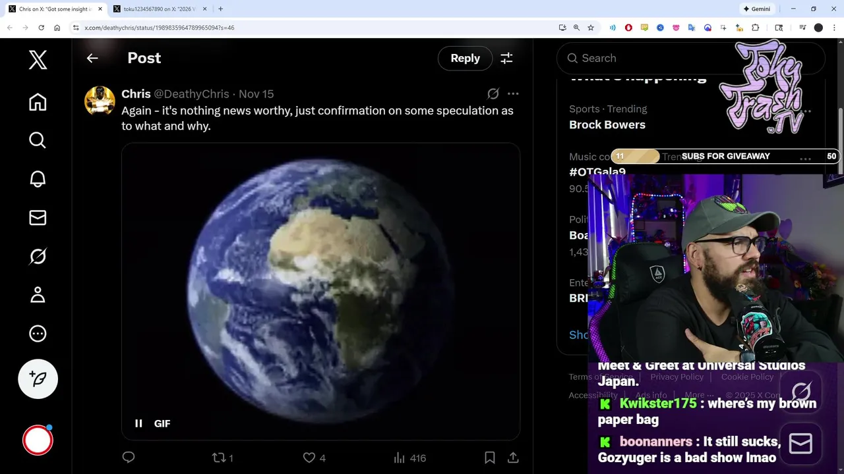The height and width of the screenshot is (474, 844).
Task: Open the @DeathyChris handle link
Action: tap(191, 94)
